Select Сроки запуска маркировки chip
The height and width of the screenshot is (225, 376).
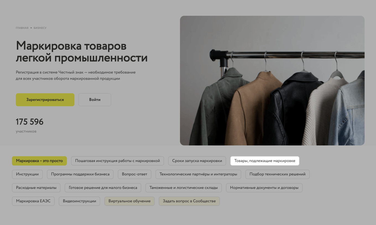pyautogui.click(x=197, y=161)
